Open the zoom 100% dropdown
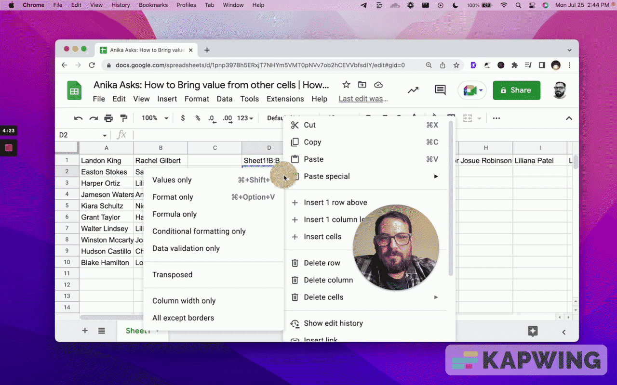The height and width of the screenshot is (385, 617). 155,118
